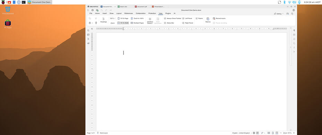Open Shape settings in right sidebar
The width and height of the screenshot is (322, 135).
294,43
